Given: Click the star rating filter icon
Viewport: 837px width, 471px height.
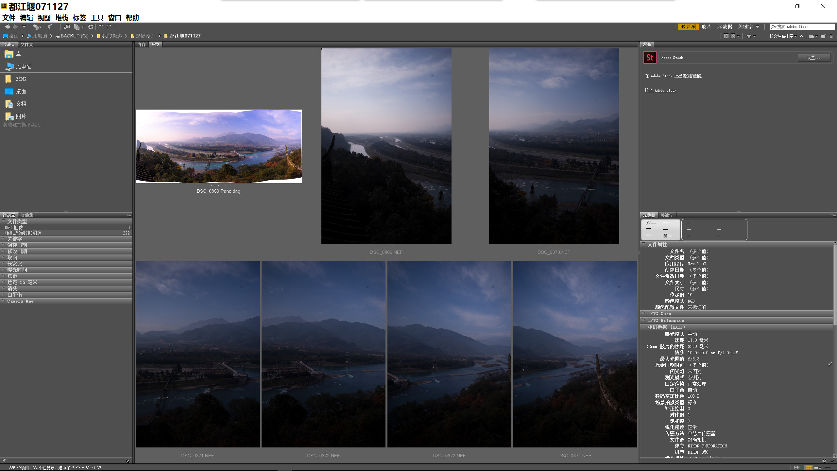Looking at the screenshot, I should 749,36.
